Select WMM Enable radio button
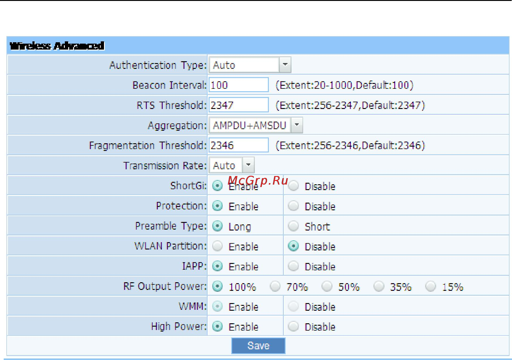 [217, 306]
